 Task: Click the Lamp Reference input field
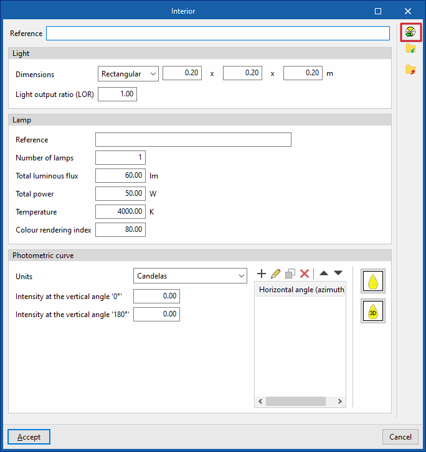coord(193,139)
